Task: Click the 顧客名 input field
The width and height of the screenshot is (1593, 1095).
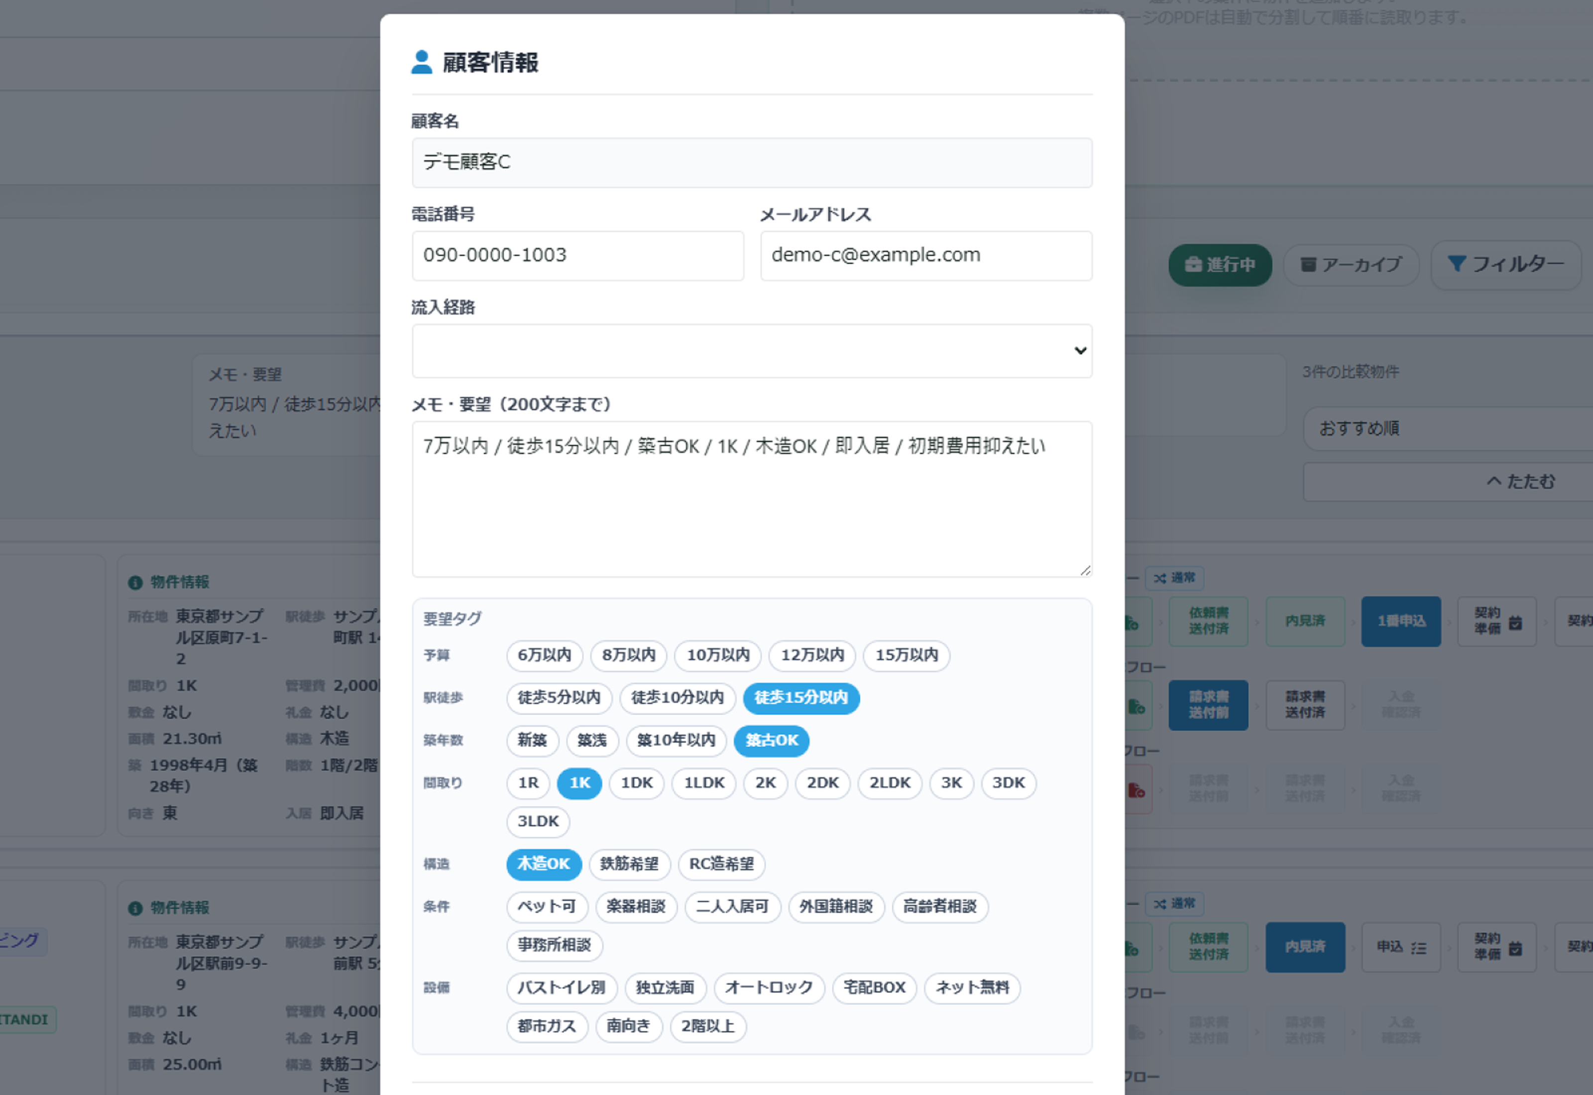Action: coord(752,163)
